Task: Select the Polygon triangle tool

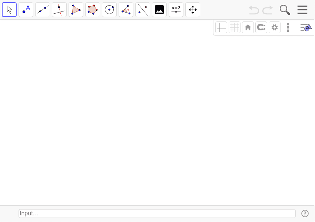Action: [x=76, y=10]
